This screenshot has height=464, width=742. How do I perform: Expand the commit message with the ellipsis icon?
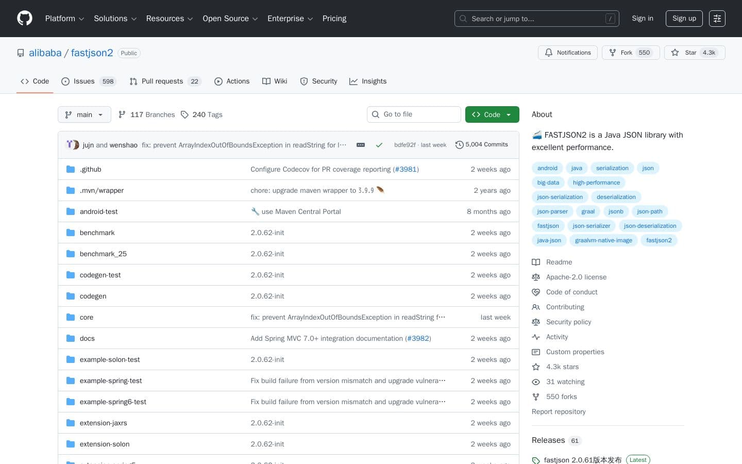click(361, 145)
